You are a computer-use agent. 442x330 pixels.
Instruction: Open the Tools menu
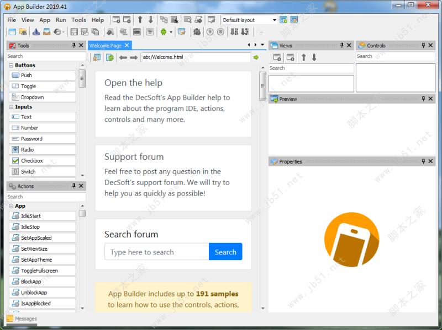point(78,20)
